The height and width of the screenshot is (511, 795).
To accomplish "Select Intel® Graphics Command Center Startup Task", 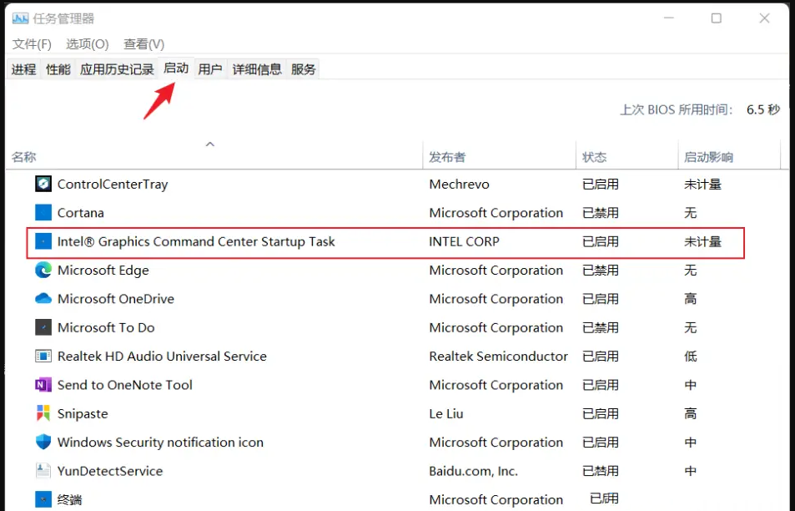I will point(196,241).
